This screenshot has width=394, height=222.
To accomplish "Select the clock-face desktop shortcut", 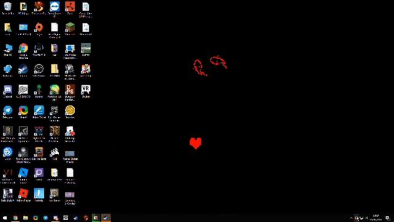I will tap(39, 69).
